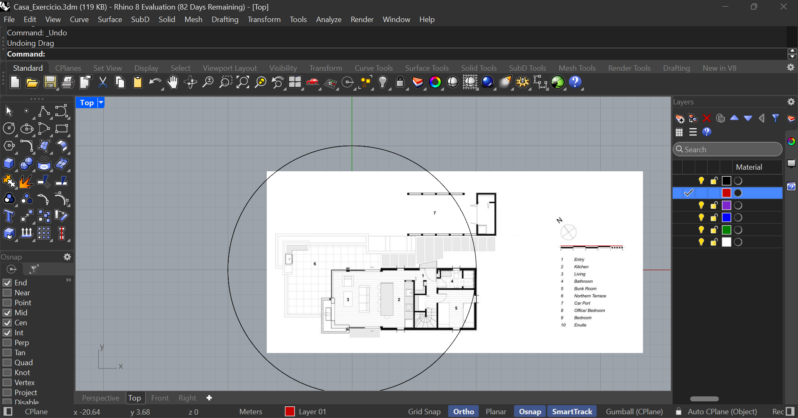Select the Text tool icon

click(8, 216)
